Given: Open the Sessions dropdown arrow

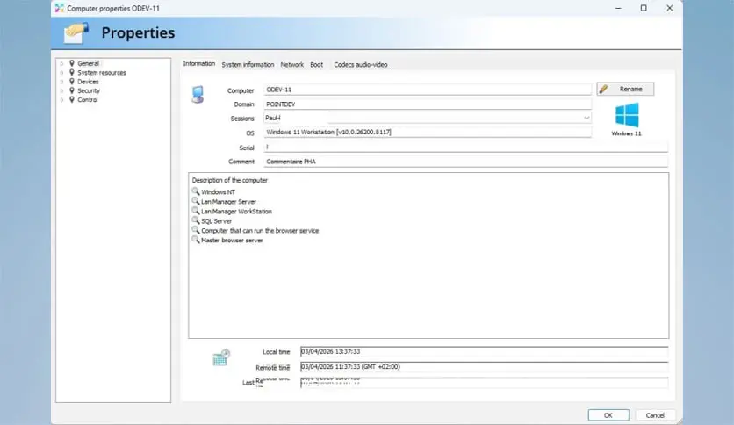Looking at the screenshot, I should pos(586,118).
